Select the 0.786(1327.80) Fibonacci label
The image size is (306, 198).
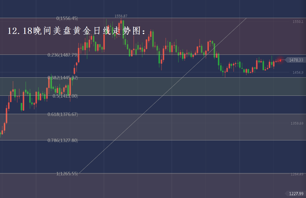click(63, 140)
